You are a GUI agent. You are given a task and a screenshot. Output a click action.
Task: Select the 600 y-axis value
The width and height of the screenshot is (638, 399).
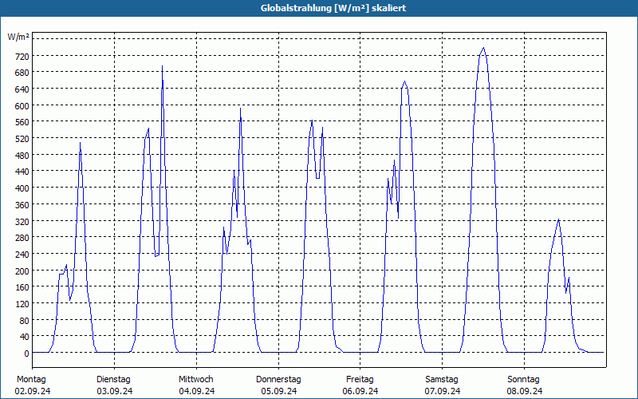point(22,106)
